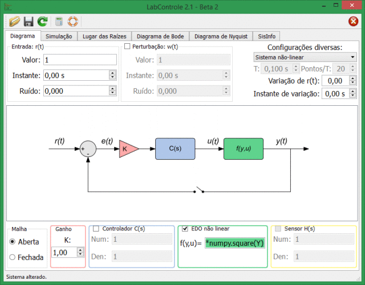The height and width of the screenshot is (285, 365).
Task: Open the SisInfo tab
Action: [x=266, y=36]
